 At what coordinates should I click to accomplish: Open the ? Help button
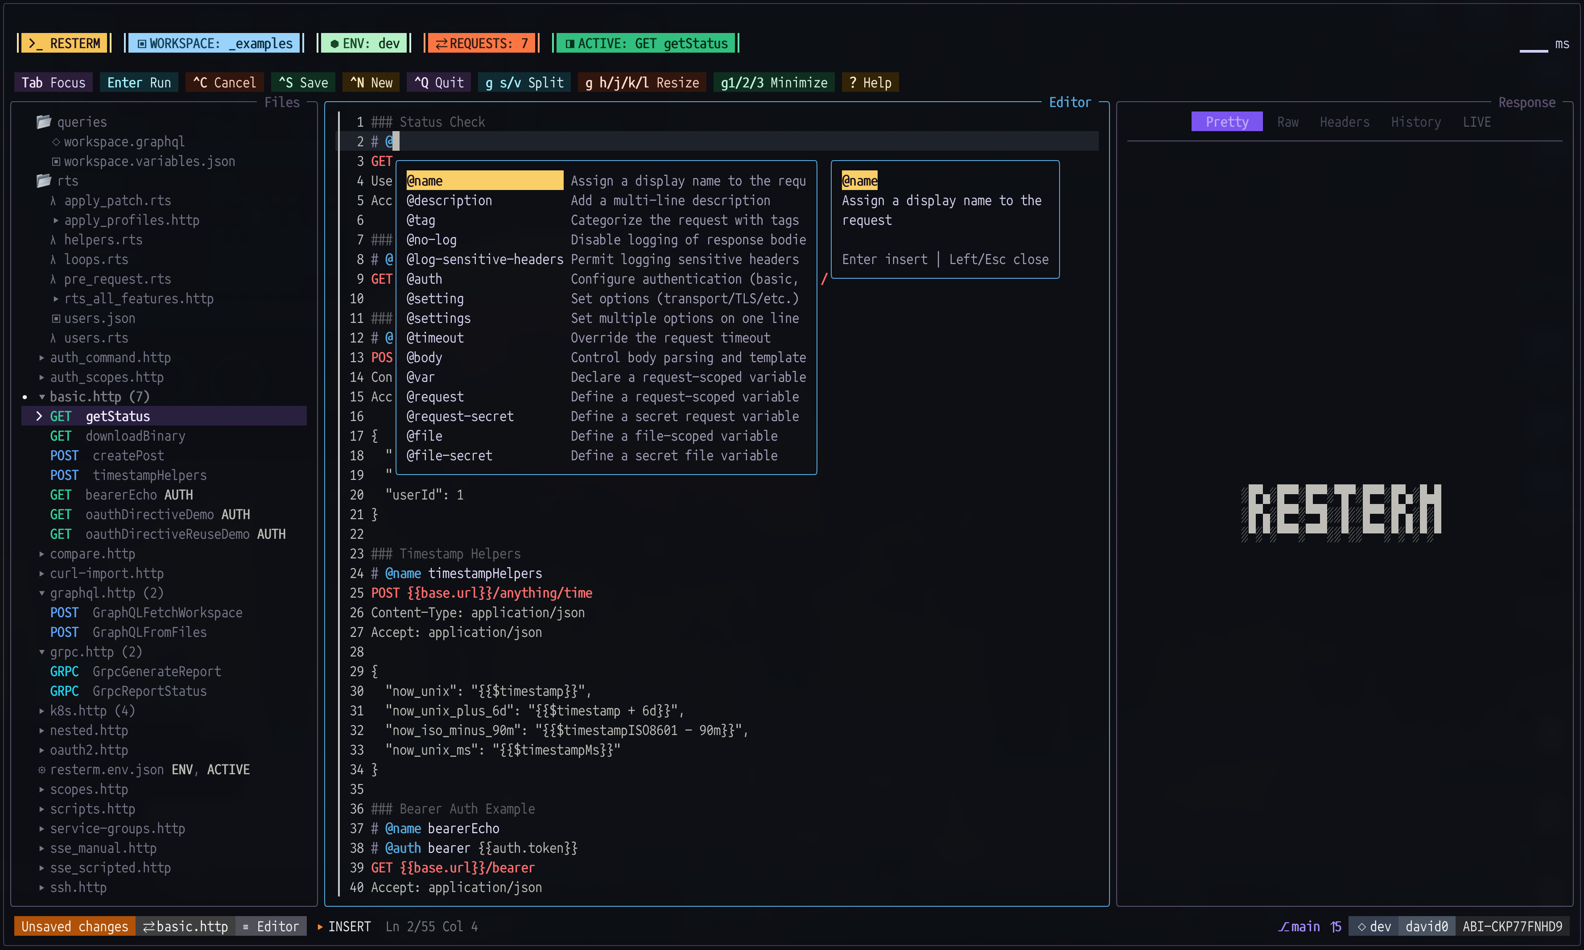click(870, 83)
